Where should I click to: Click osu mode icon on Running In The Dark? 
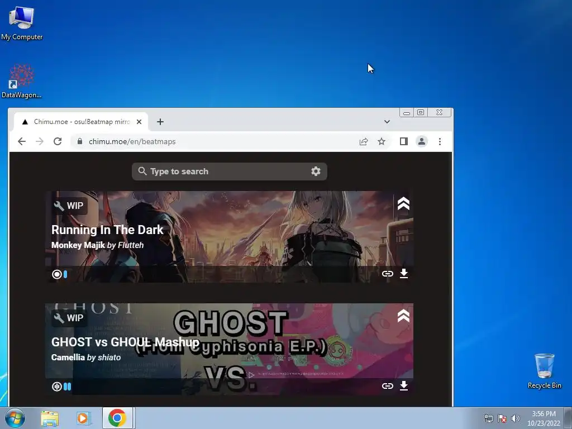pyautogui.click(x=56, y=274)
